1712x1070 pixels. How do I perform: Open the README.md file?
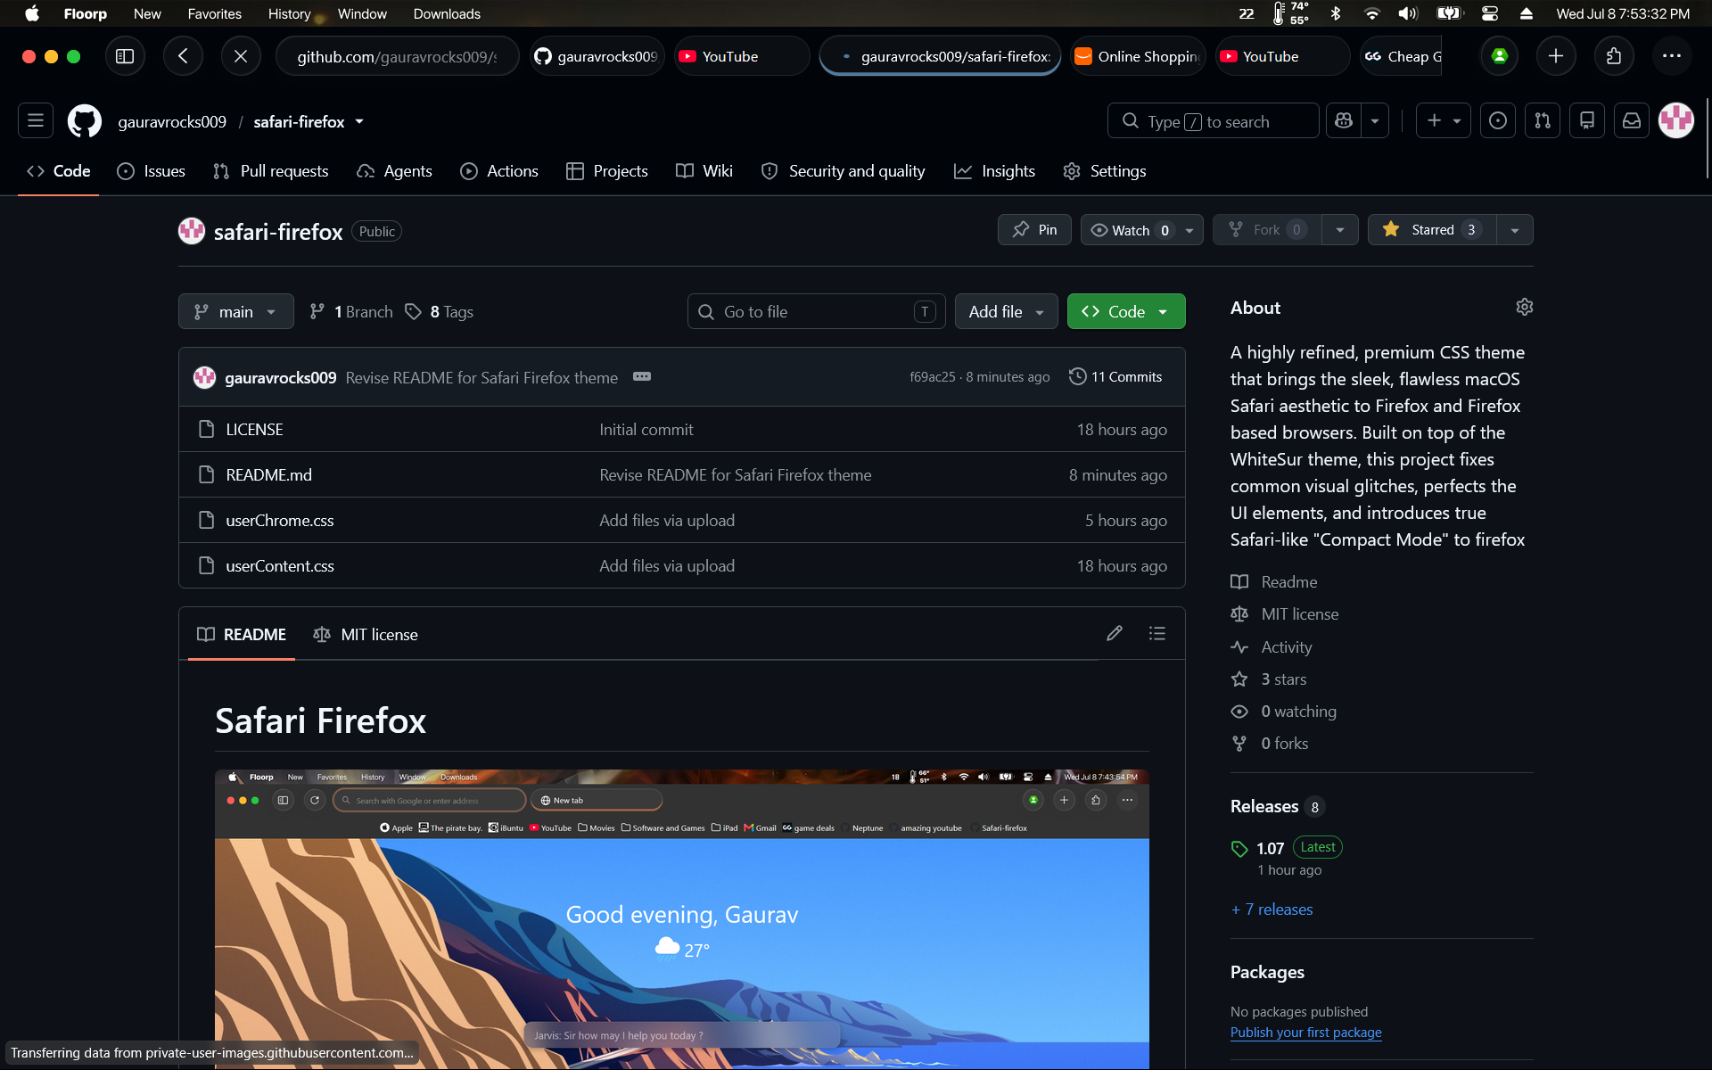[268, 474]
